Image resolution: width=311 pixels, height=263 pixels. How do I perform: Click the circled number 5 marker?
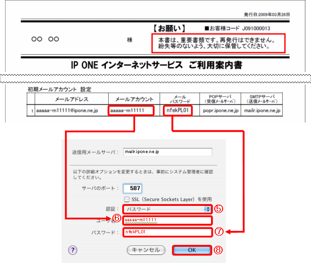(219, 209)
